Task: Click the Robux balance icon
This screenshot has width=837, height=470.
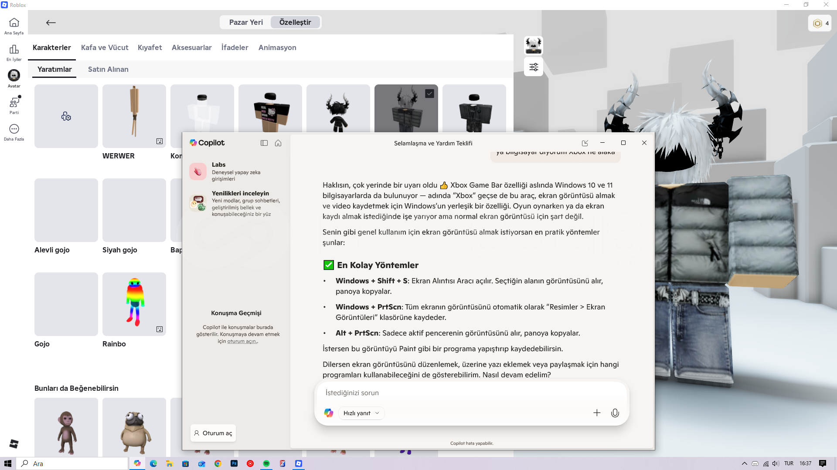Action: (818, 23)
